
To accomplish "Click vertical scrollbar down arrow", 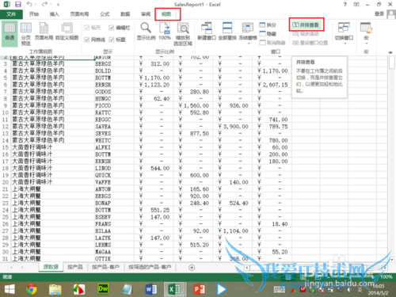I will point(392,260).
